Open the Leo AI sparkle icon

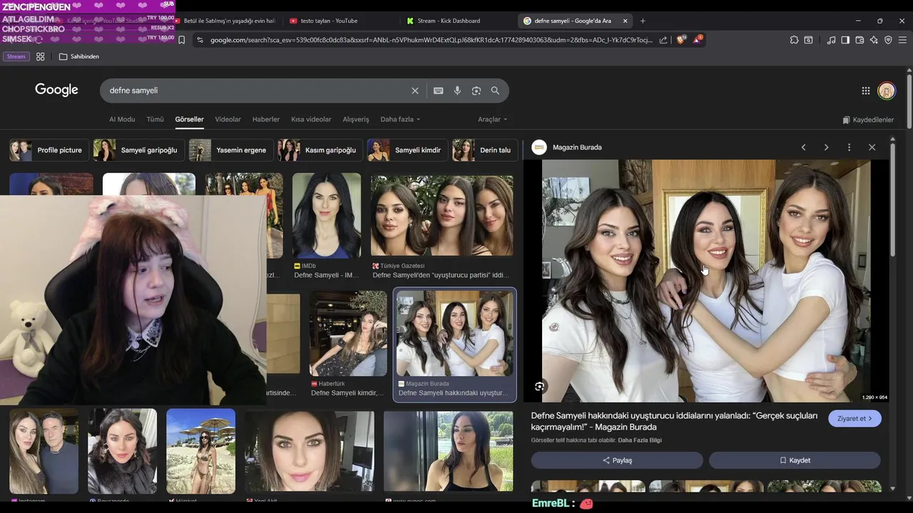coord(874,40)
